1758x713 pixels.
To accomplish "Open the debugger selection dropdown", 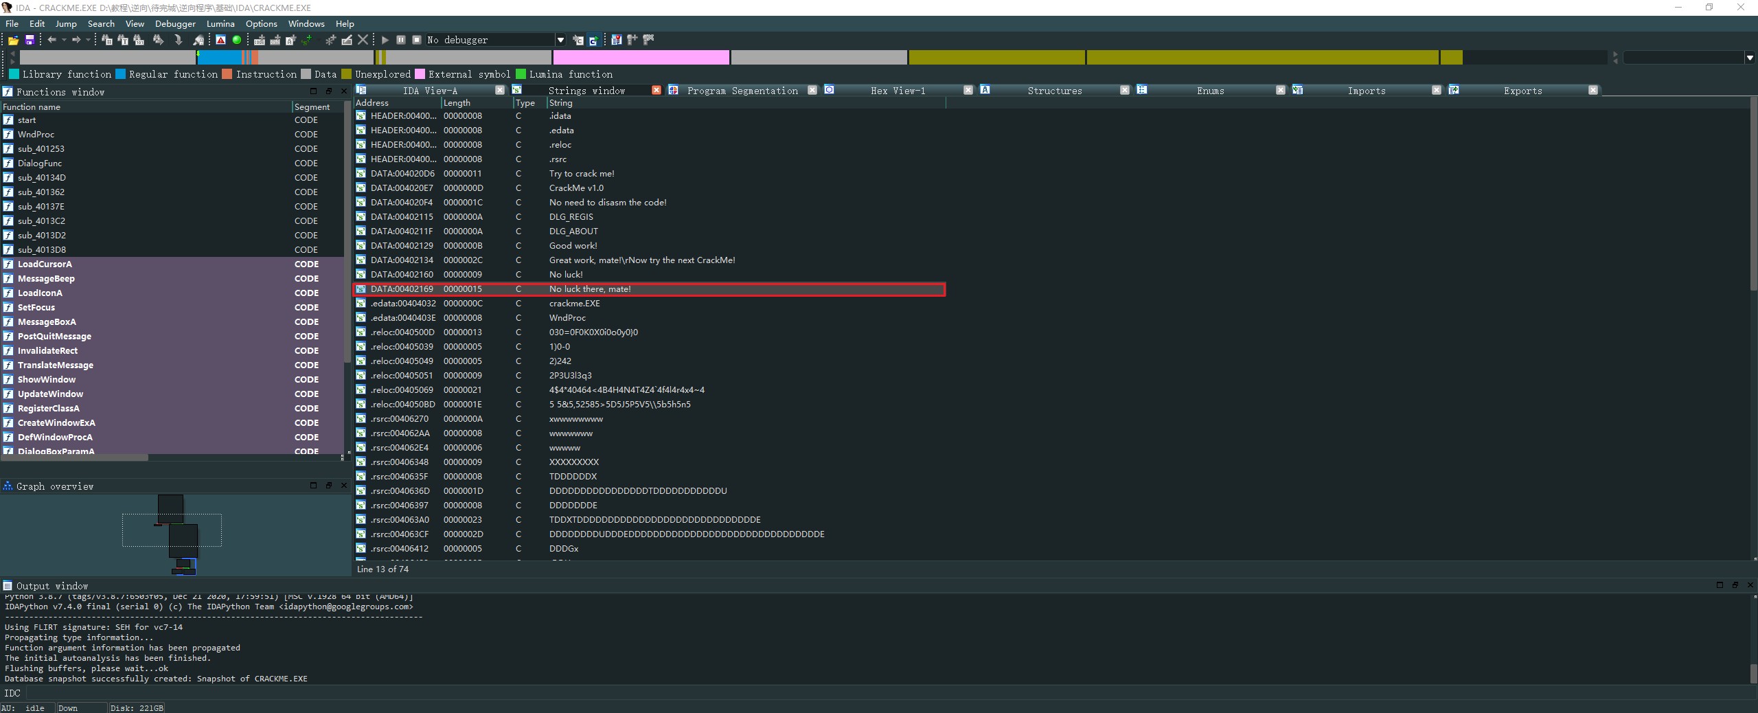I will [x=560, y=40].
